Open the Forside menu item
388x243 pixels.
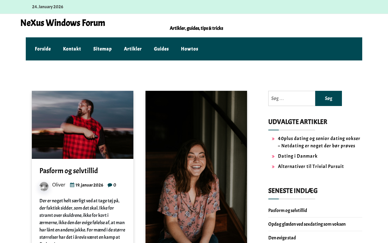(43, 49)
